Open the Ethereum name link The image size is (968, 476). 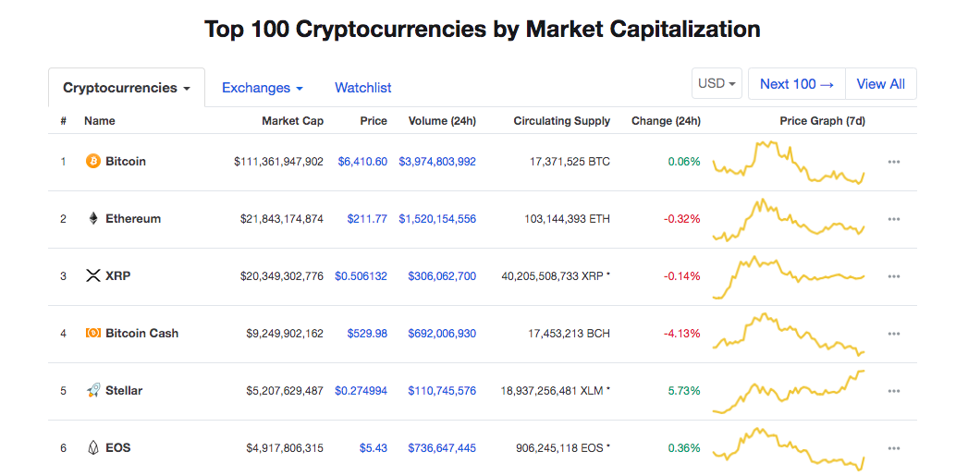click(133, 219)
